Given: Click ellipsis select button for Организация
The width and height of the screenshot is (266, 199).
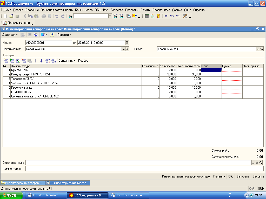Looking at the screenshot, I should coord(123,49).
